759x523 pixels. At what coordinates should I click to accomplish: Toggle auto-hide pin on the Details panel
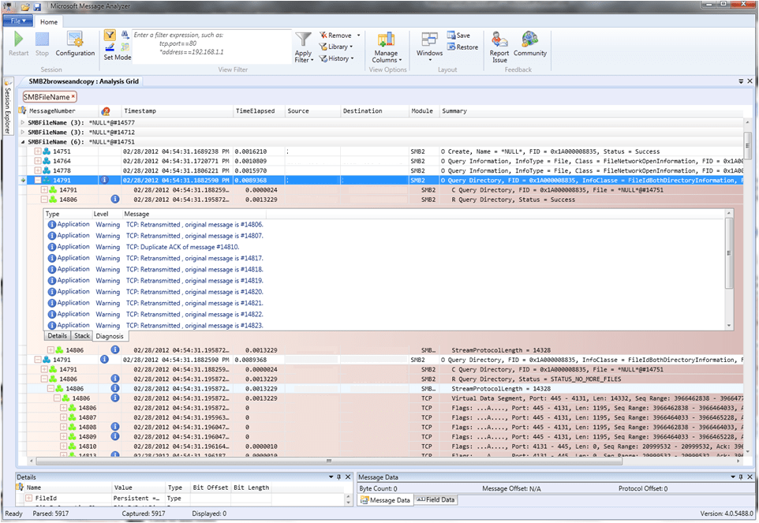click(x=340, y=476)
